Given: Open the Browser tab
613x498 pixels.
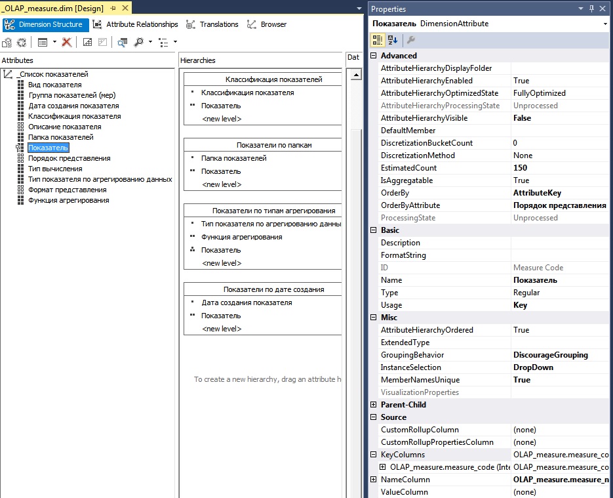Looking at the screenshot, I should pyautogui.click(x=267, y=24).
